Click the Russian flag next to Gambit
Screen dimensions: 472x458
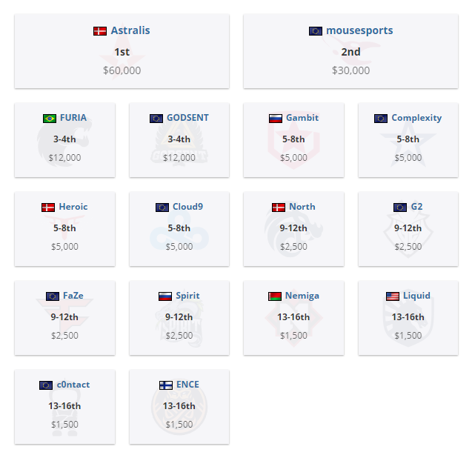click(x=276, y=119)
